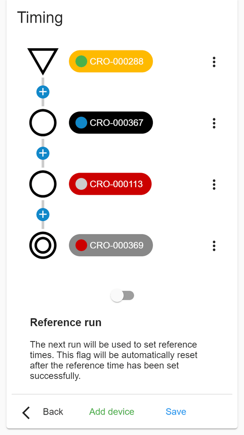Toggle the Reference run switch
The width and height of the screenshot is (244, 435).
pos(122,295)
